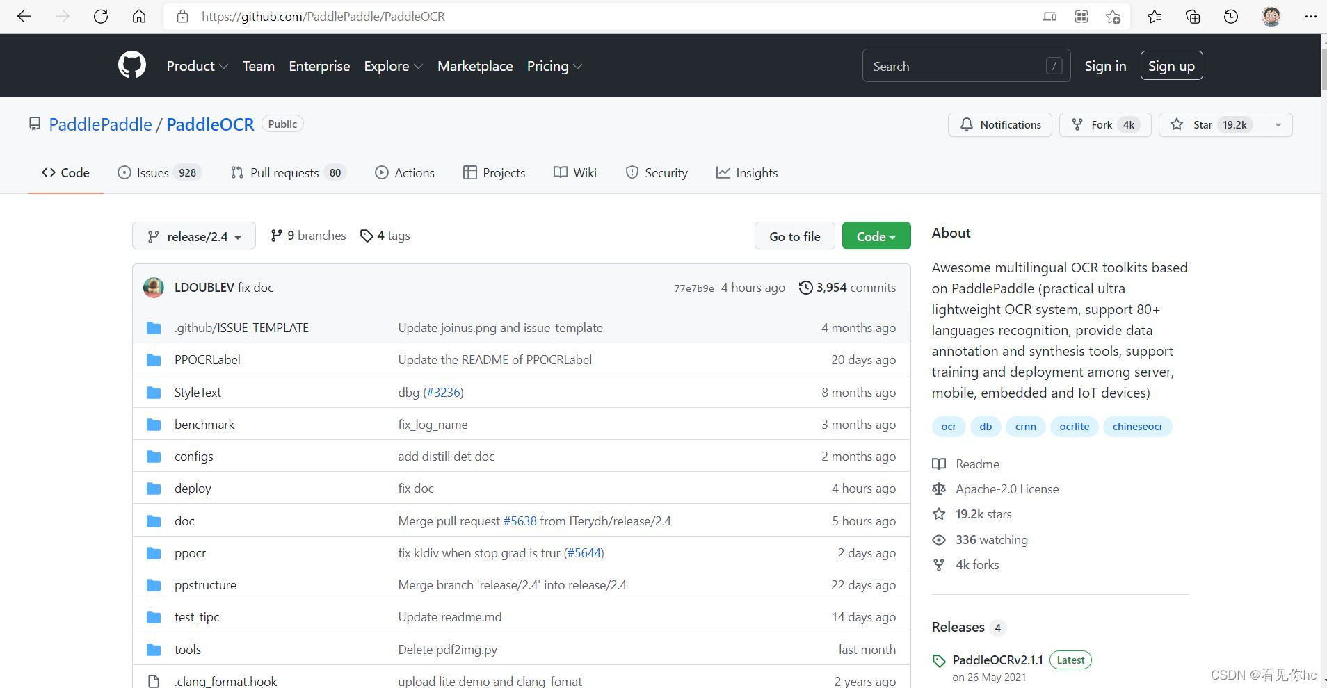
Task: Click the folder icon beside PPOCRLabel
Action: click(x=154, y=360)
